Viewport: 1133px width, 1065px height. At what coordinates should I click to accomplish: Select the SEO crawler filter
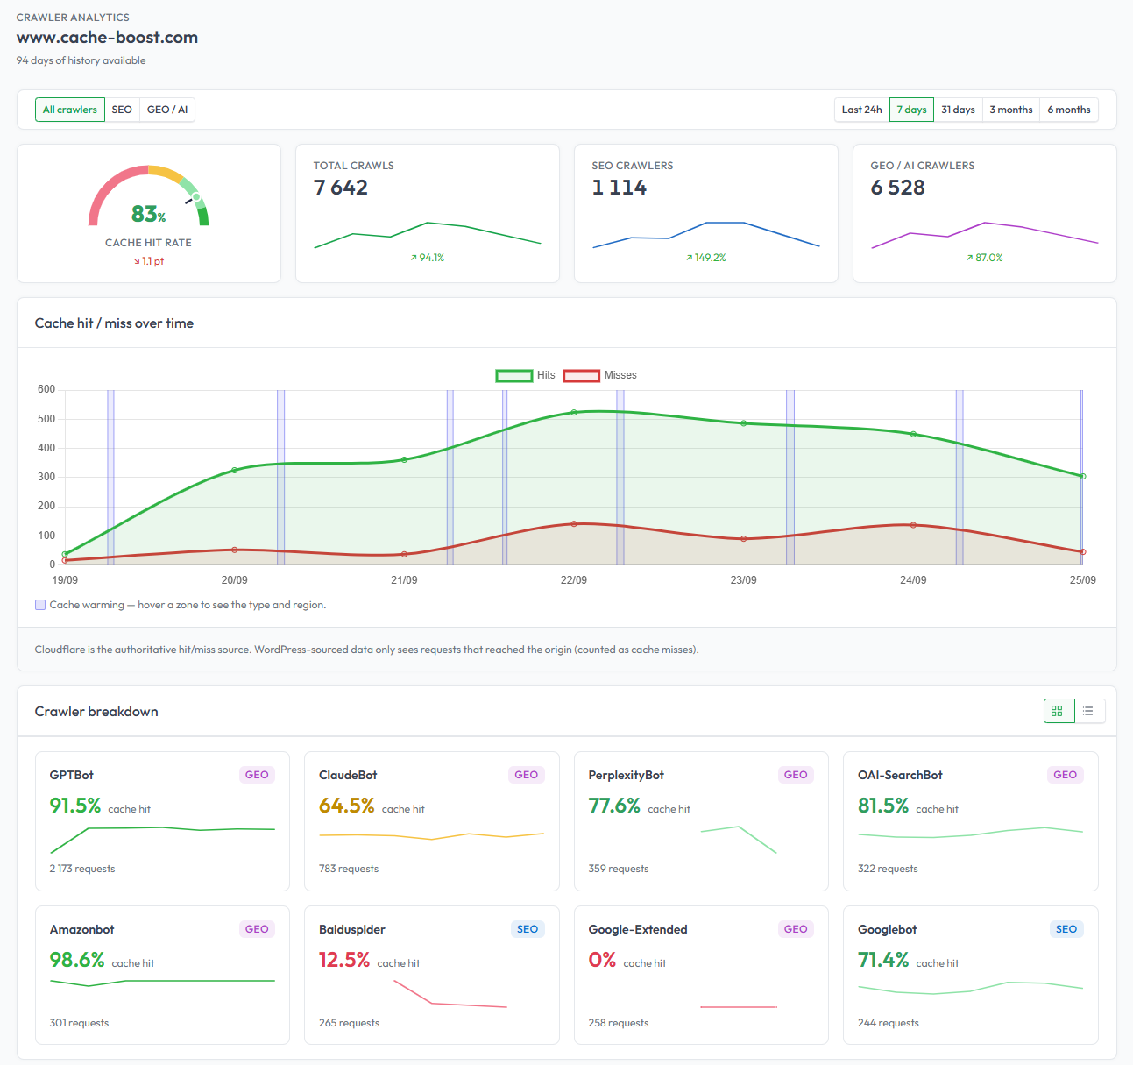pos(122,110)
